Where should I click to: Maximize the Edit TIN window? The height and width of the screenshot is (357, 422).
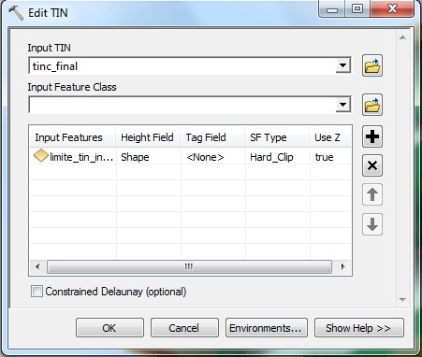[x=357, y=9]
